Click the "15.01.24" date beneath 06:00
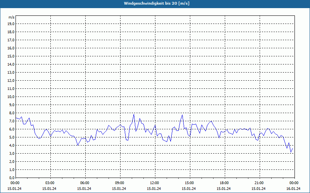This screenshot has width=310, height=193. 84,189
